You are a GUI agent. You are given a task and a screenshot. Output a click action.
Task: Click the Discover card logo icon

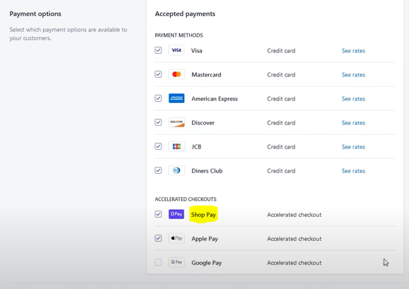[x=177, y=122]
